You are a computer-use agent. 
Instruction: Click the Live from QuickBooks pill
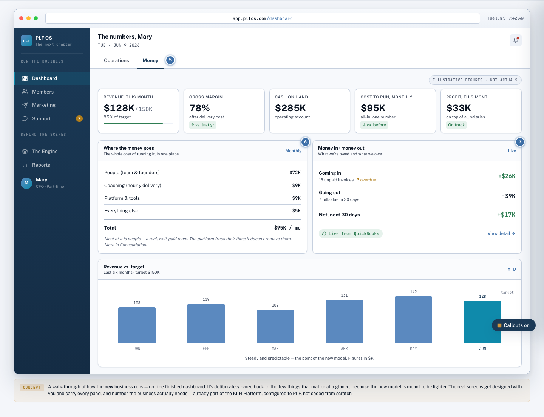point(351,234)
